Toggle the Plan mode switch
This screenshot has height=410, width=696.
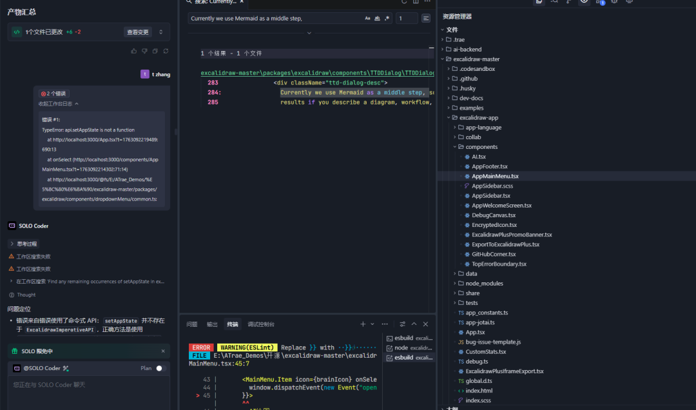(x=160, y=368)
